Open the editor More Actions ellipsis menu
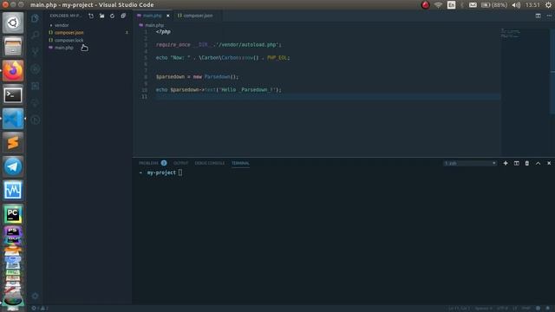This screenshot has width=555, height=312. tap(549, 16)
